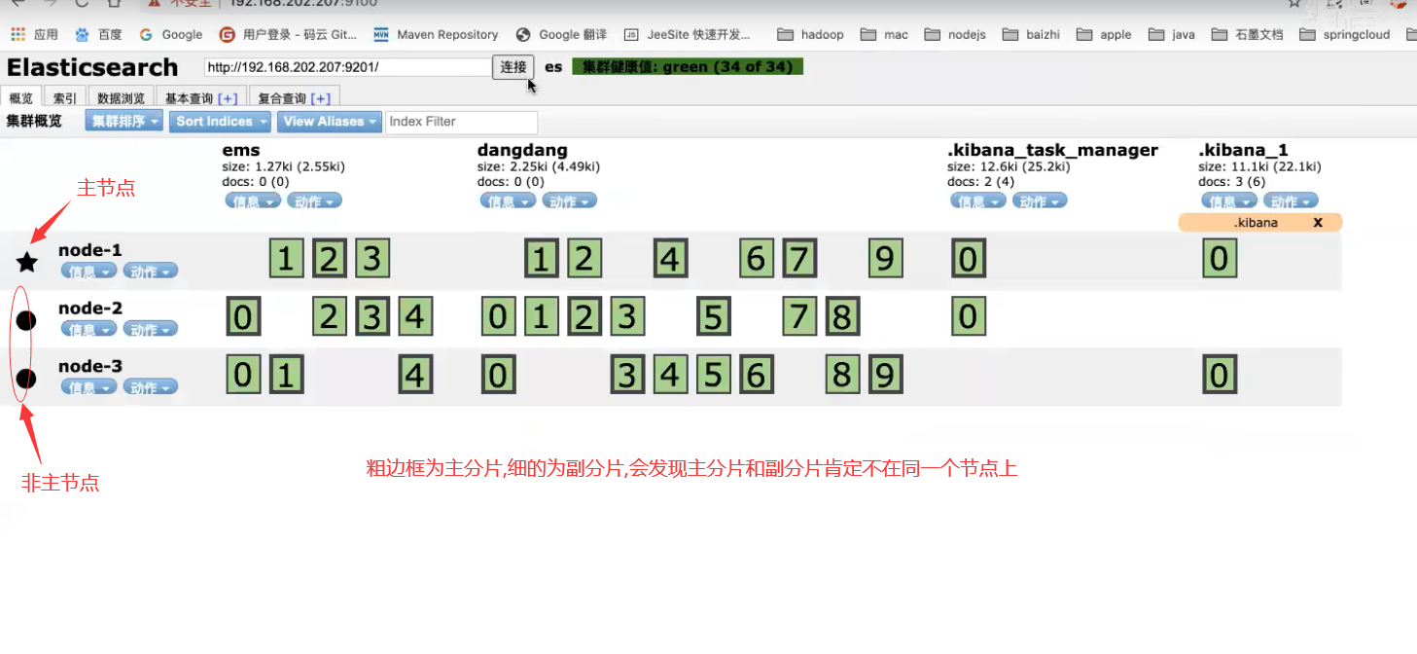Select dangdang shard 7 on node-2
Screen dimensions: 1417x654
coord(798,317)
